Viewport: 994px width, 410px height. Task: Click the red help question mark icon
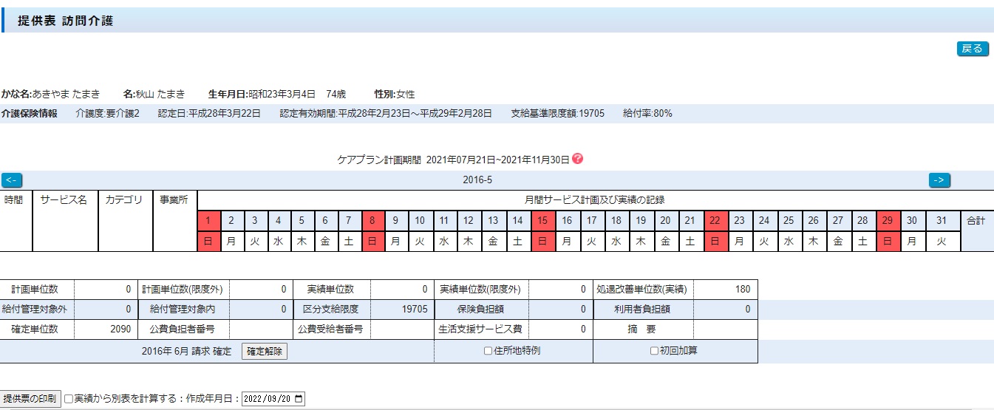(578, 159)
